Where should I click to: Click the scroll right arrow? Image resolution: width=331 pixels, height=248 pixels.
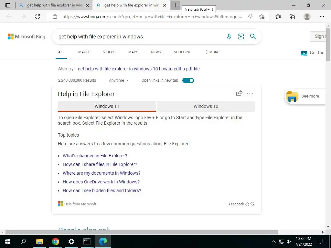tap(323, 232)
